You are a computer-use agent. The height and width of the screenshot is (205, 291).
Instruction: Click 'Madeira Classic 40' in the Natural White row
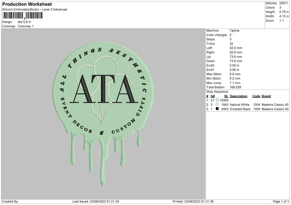point(275,105)
